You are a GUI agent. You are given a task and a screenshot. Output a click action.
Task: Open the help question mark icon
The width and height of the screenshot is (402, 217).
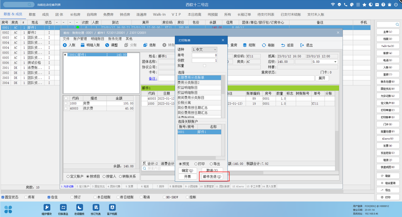click(383, 5)
